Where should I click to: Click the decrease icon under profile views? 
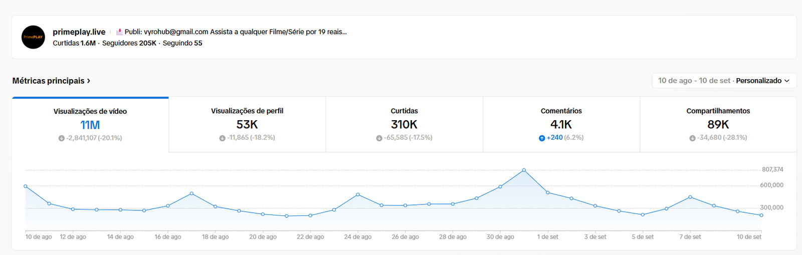222,138
